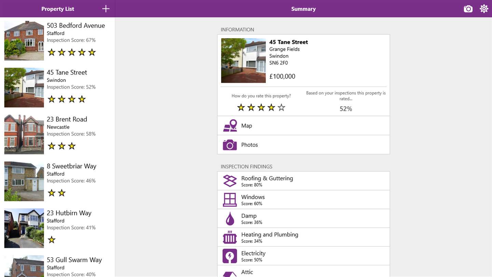Click the 503 Bedford Avenue star rating
Image resolution: width=492 pixels, height=277 pixels.
click(72, 52)
